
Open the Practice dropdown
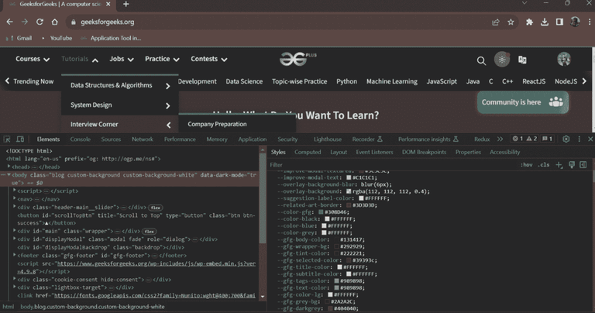click(162, 59)
